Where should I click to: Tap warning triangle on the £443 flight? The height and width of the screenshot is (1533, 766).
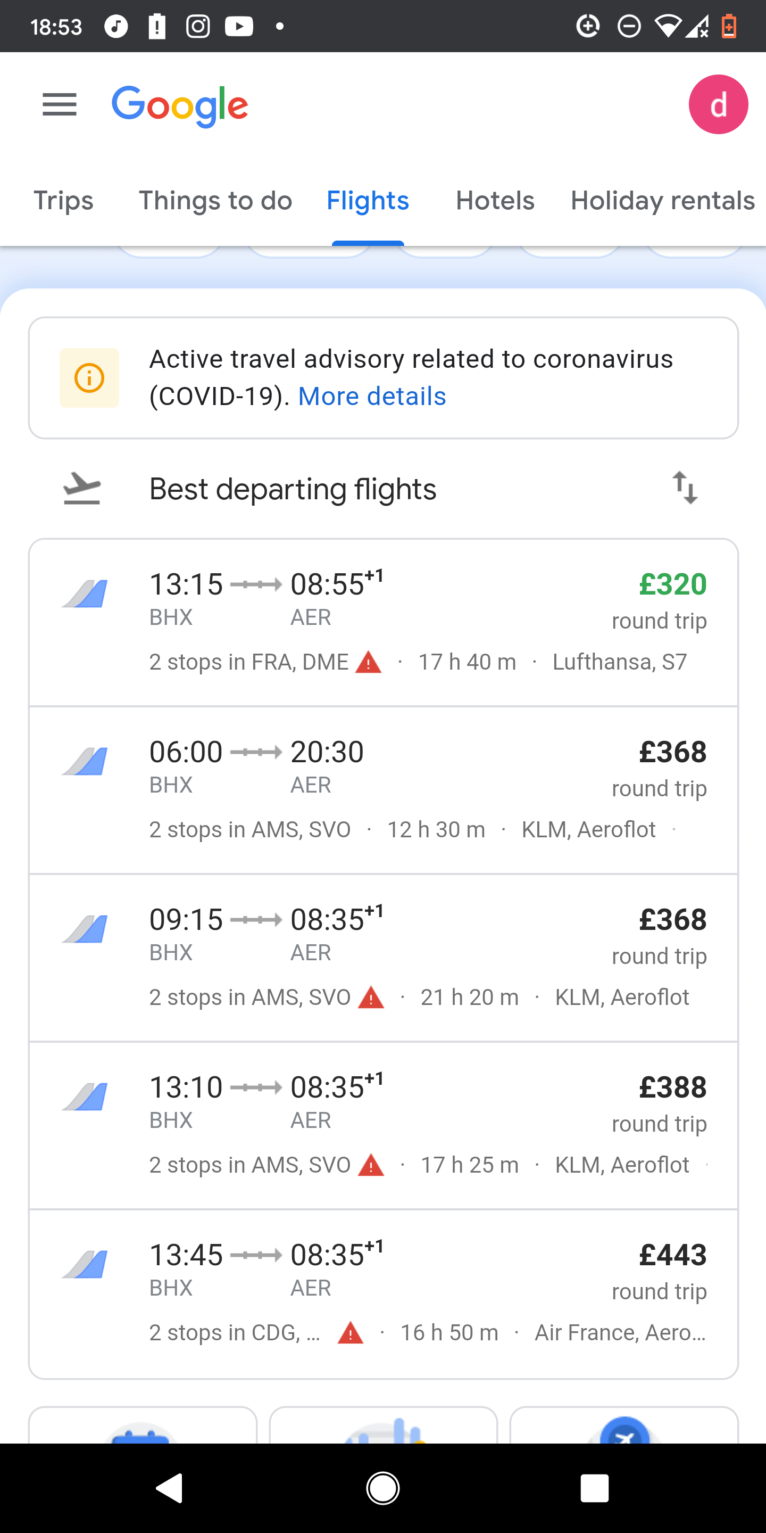[x=351, y=1333]
